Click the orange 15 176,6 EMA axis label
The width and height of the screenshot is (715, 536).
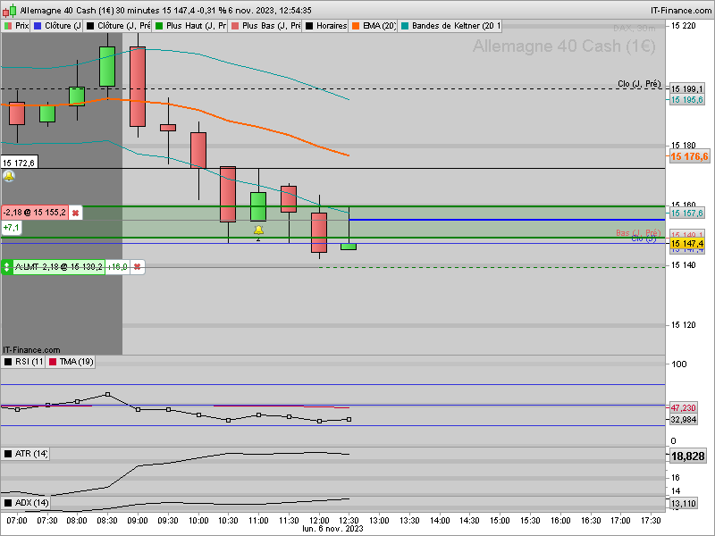(x=689, y=157)
